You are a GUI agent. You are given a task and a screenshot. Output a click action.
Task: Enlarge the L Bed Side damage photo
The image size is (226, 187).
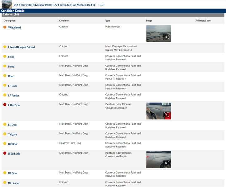click(159, 111)
